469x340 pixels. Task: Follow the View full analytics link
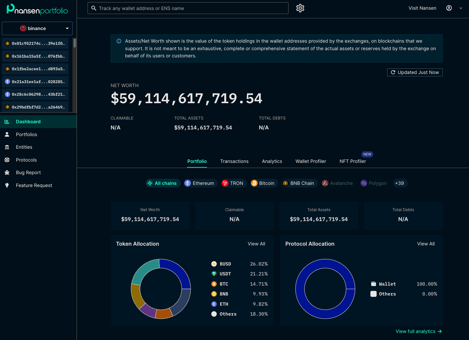coord(418,331)
